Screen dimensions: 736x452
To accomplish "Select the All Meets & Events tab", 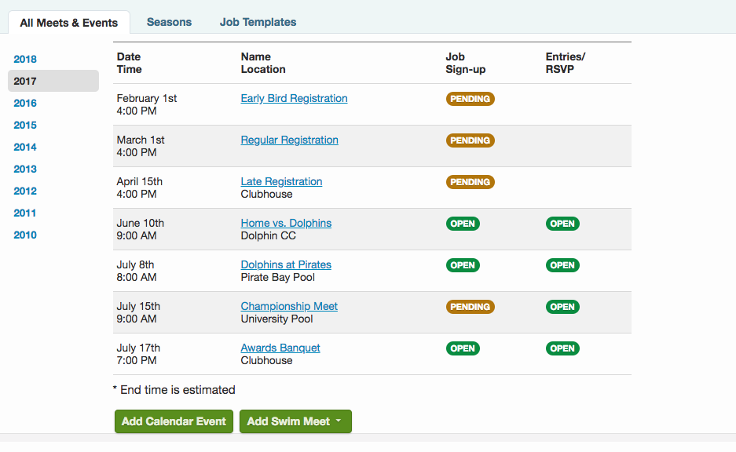I will [x=69, y=23].
